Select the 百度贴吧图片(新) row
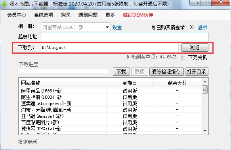The width and height of the screenshot is (231, 150). point(110,122)
